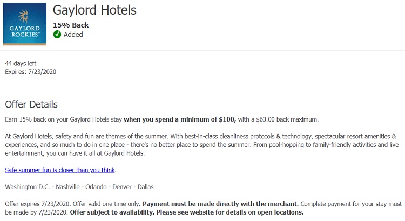405x221 pixels.
Task: Click the Dallas location text
Action: coord(145,187)
